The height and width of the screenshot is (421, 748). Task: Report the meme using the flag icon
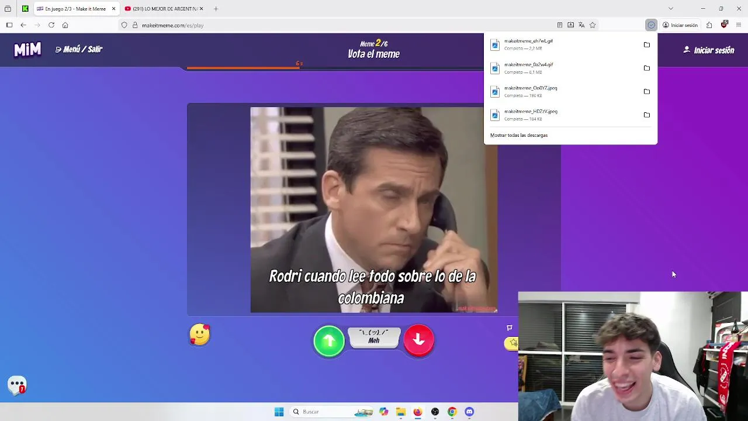509,328
